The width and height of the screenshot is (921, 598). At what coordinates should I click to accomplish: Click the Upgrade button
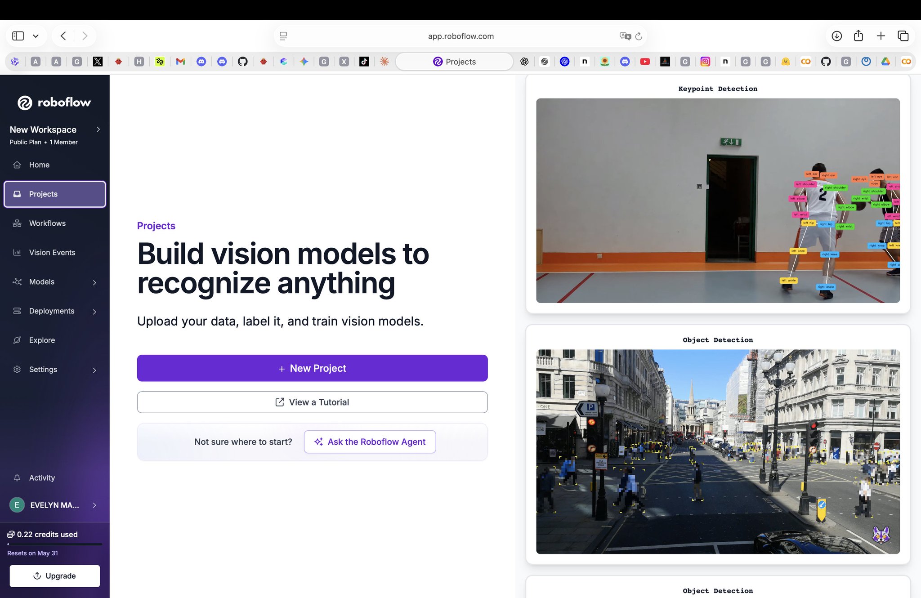click(x=54, y=576)
